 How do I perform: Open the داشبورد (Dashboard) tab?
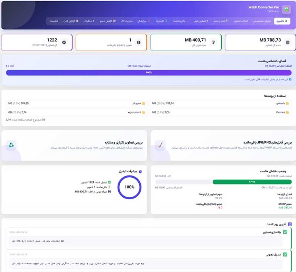point(282,21)
